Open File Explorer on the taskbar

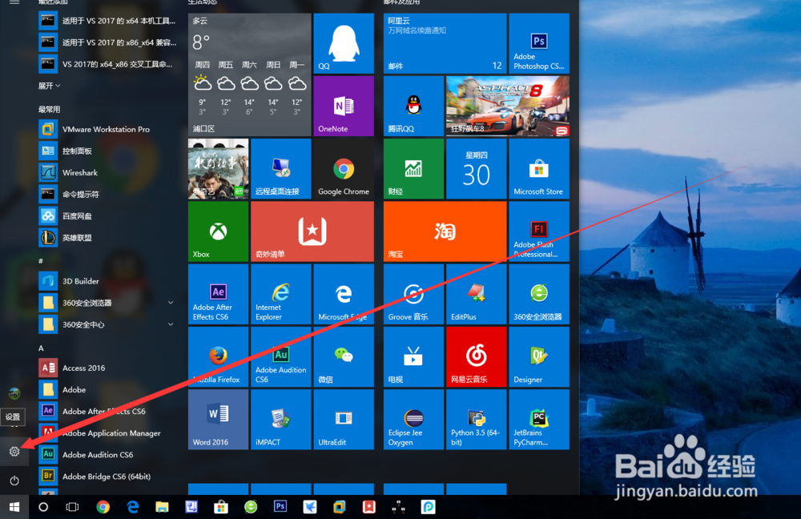pos(162,507)
